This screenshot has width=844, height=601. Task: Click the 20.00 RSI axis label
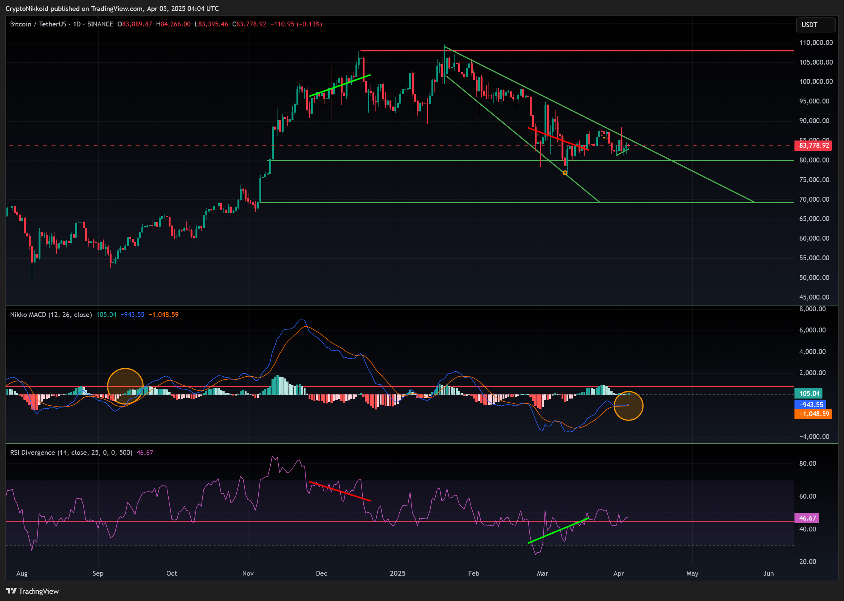tap(808, 562)
